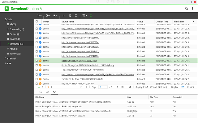198x123 pixels.
Task: Open the delete trash dropdown
Action: click(84, 15)
